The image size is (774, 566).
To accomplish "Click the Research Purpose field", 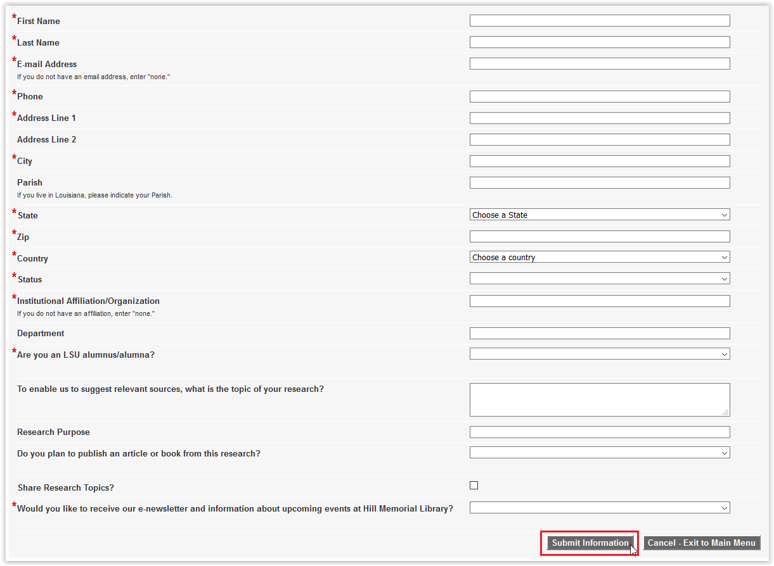I will [x=599, y=432].
